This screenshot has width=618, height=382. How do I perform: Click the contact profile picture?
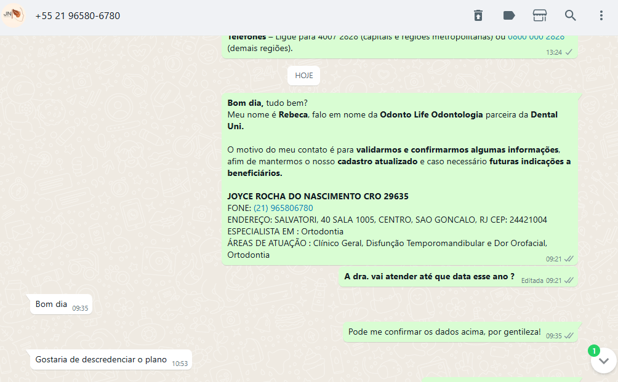(14, 15)
